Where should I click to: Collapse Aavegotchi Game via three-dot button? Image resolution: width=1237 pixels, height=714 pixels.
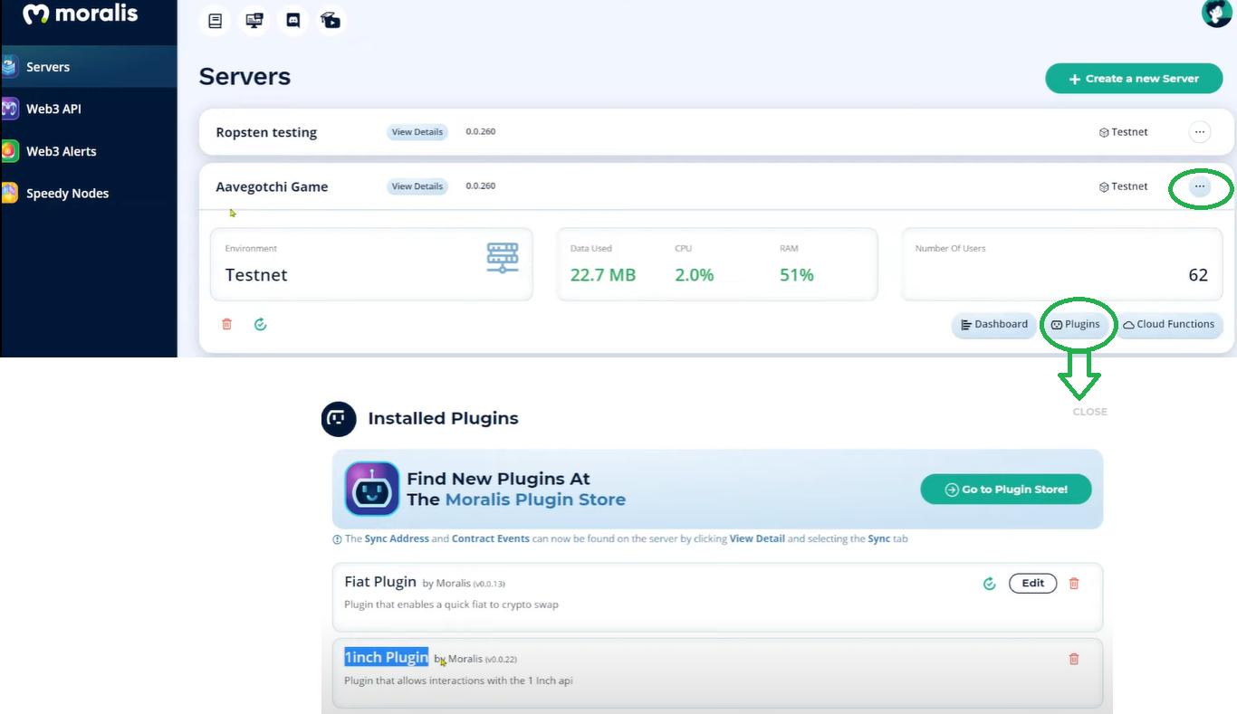pos(1199,186)
